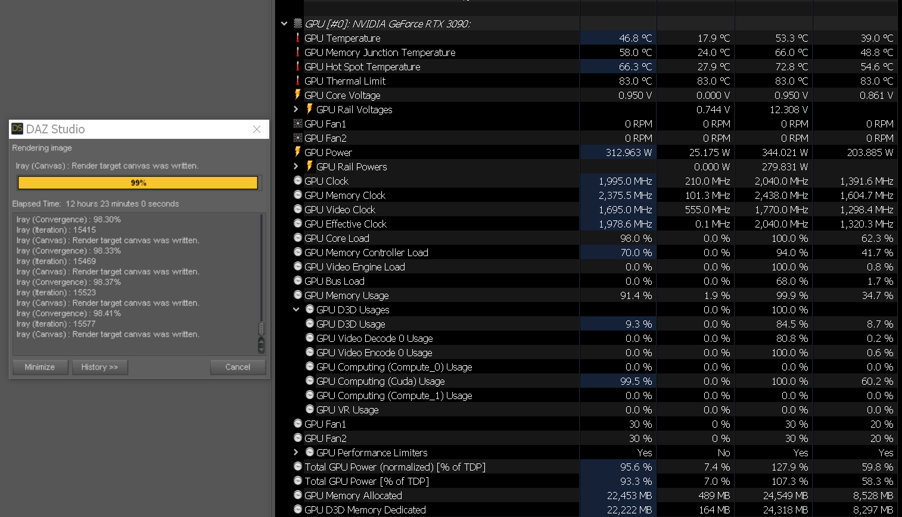This screenshot has height=517, width=902.
Task: Select the 'Iray (Iteration) : 15415' log line
Action: [56, 230]
